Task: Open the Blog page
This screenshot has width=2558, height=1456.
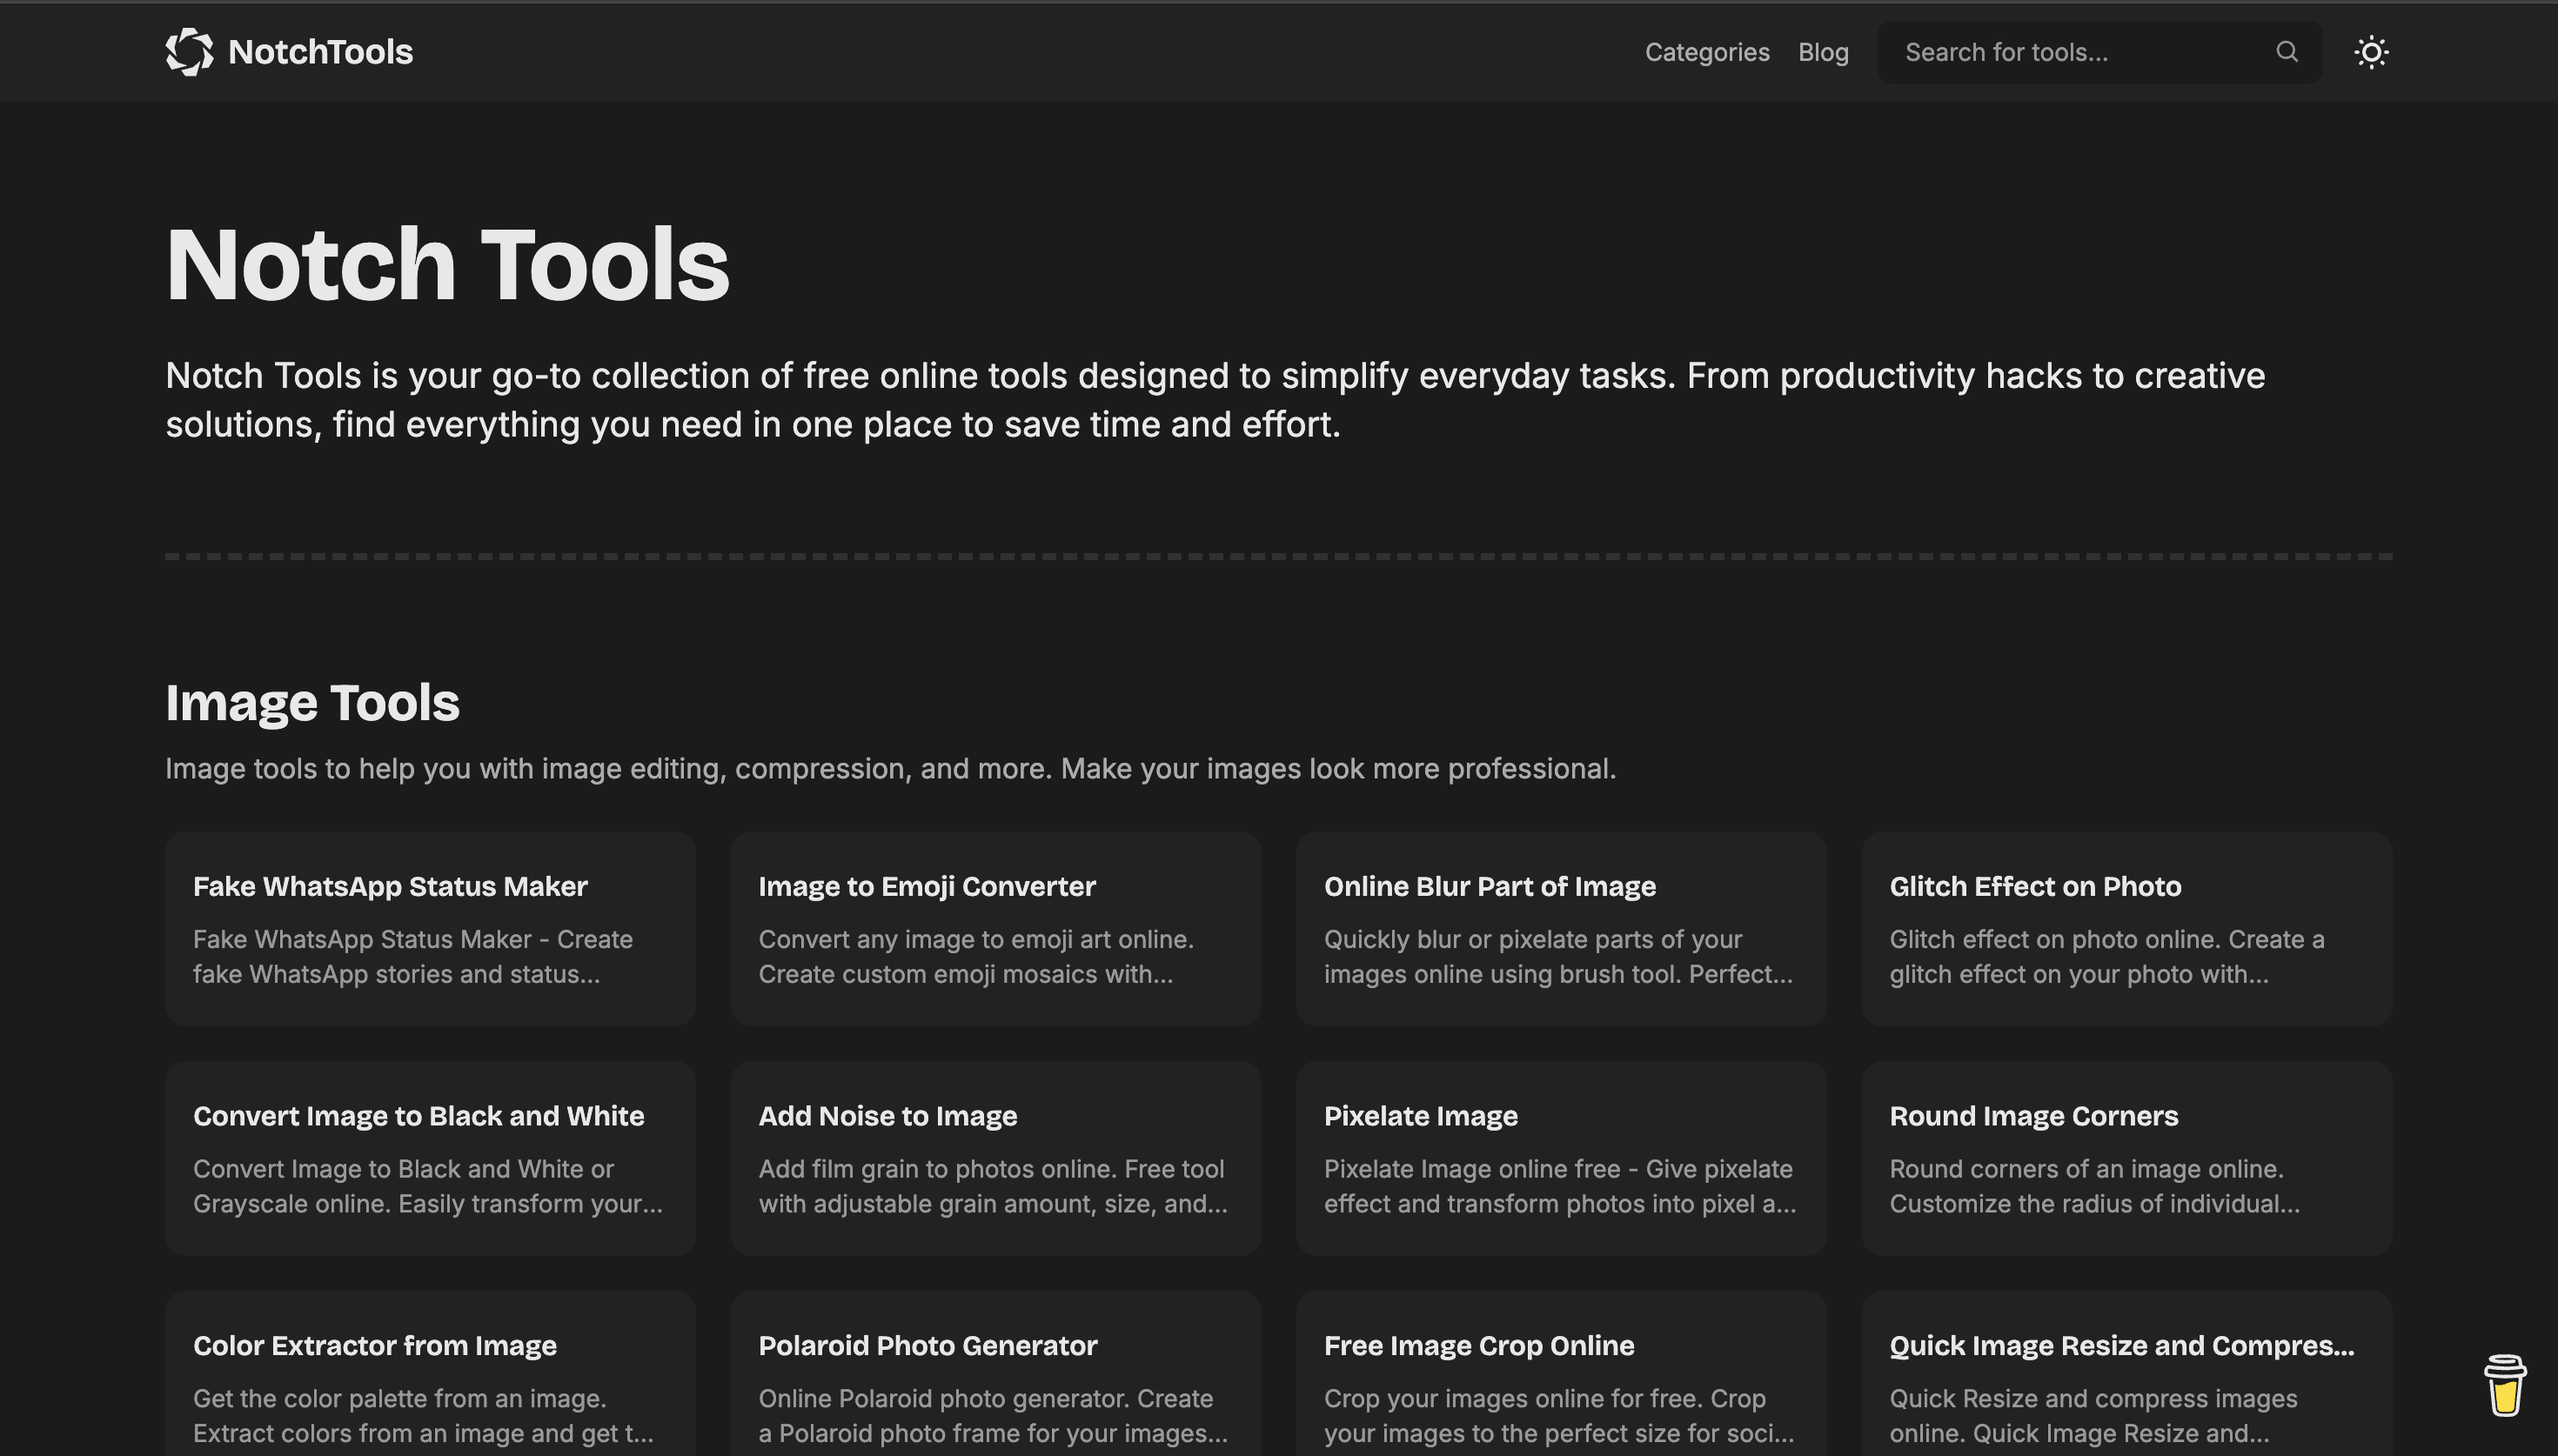Action: pos(1822,51)
